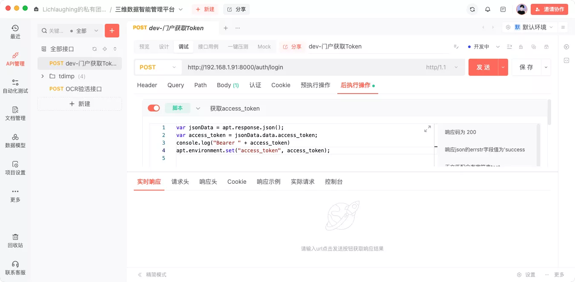The width and height of the screenshot is (575, 282).
Task: Open the POST request method dropdown
Action: tap(158, 67)
